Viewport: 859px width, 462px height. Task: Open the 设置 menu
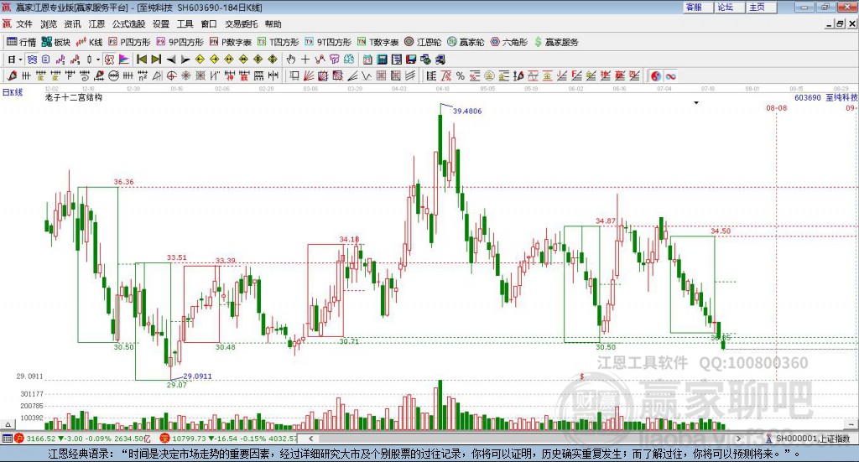tap(160, 24)
